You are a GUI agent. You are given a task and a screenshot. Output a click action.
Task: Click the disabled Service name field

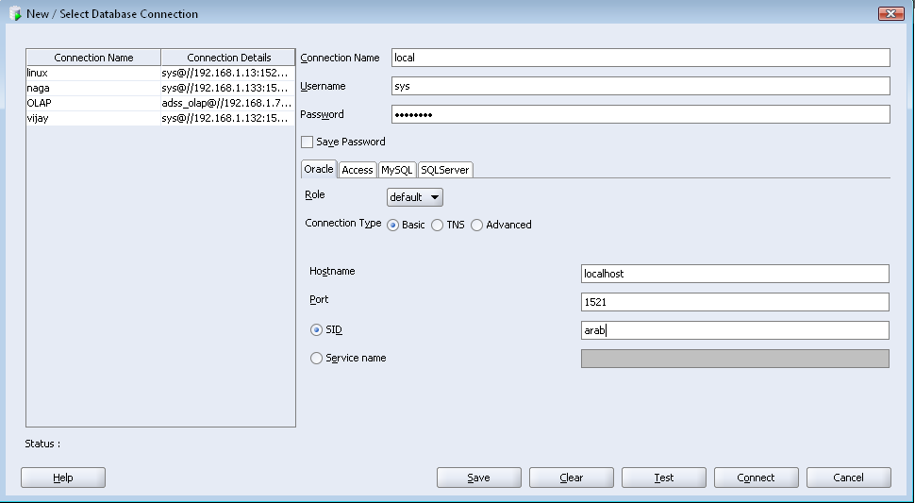point(735,359)
